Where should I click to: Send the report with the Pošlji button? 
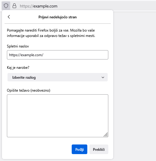79,149
